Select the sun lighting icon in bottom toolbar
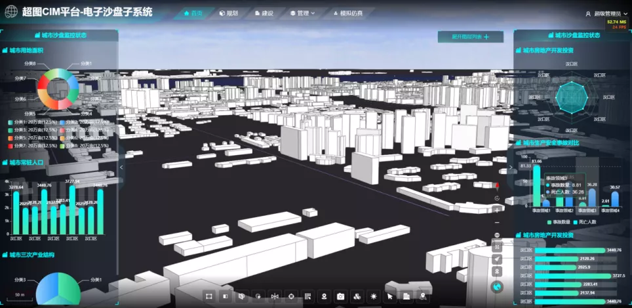 pos(373,297)
